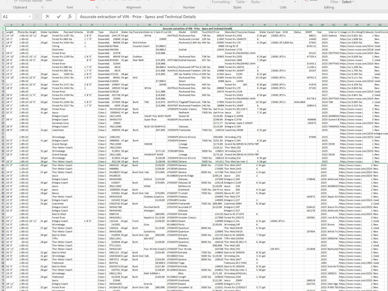Select the 'Nexus' make cell
The image size is (388, 291).
click(57, 193)
